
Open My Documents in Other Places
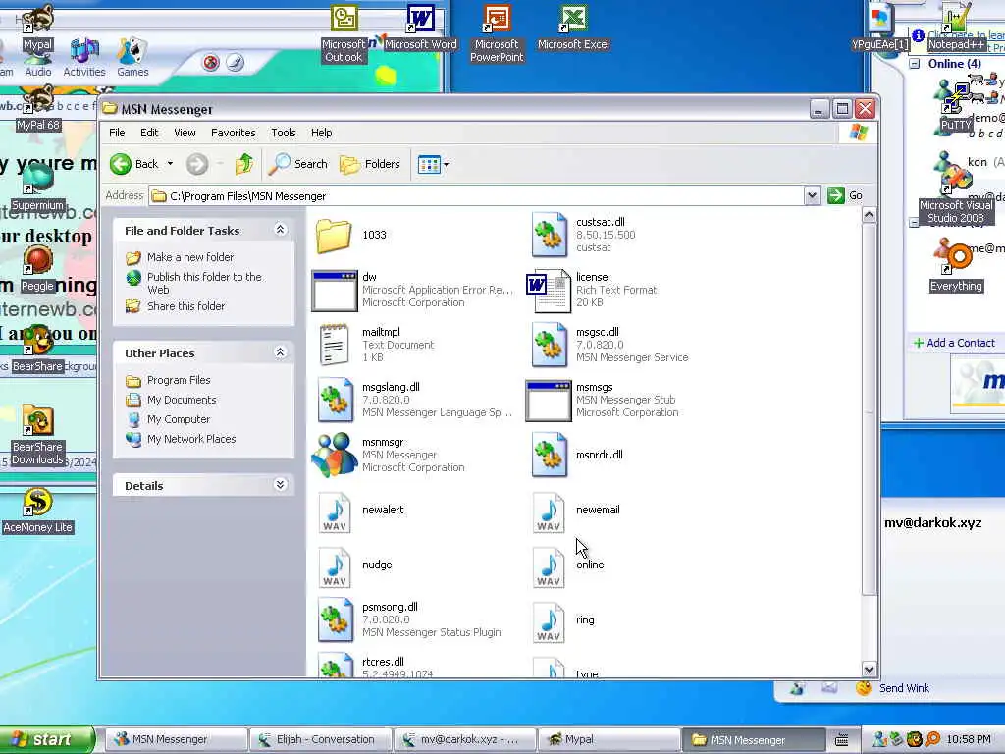pos(182,401)
